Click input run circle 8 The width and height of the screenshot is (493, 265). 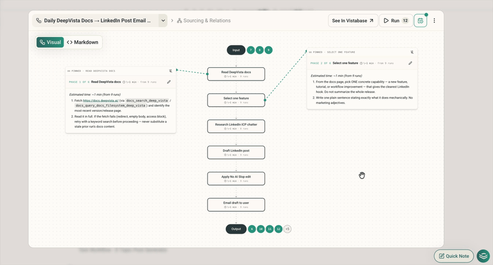coord(260,50)
